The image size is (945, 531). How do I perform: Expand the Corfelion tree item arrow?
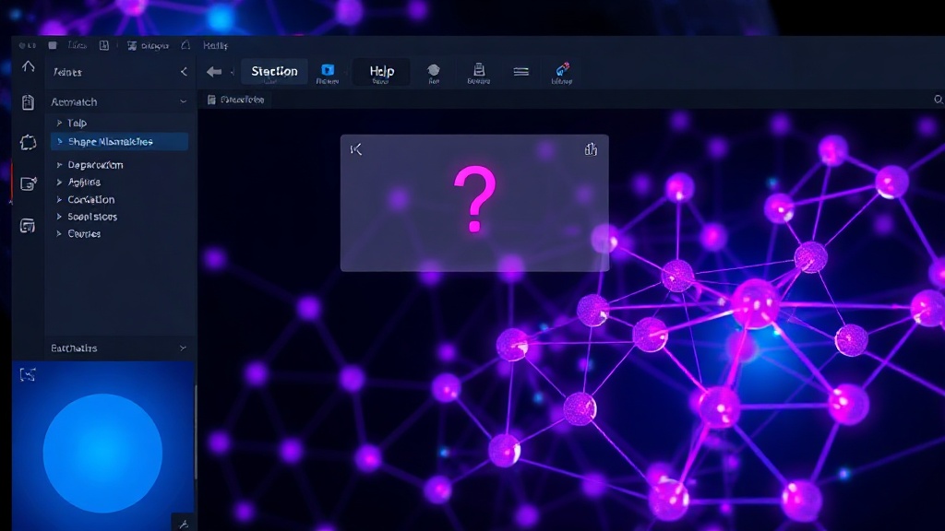59,199
